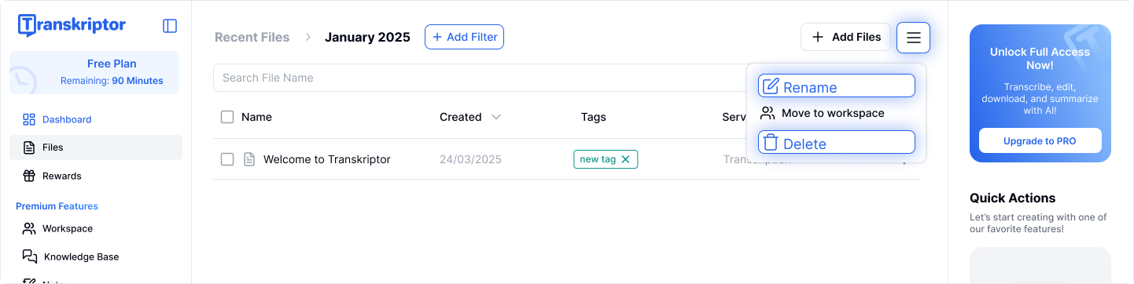Go back to Recent Files breadcrumb
Image resolution: width=1134 pixels, height=284 pixels.
(252, 37)
